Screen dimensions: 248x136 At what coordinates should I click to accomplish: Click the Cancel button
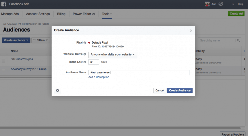160,91
